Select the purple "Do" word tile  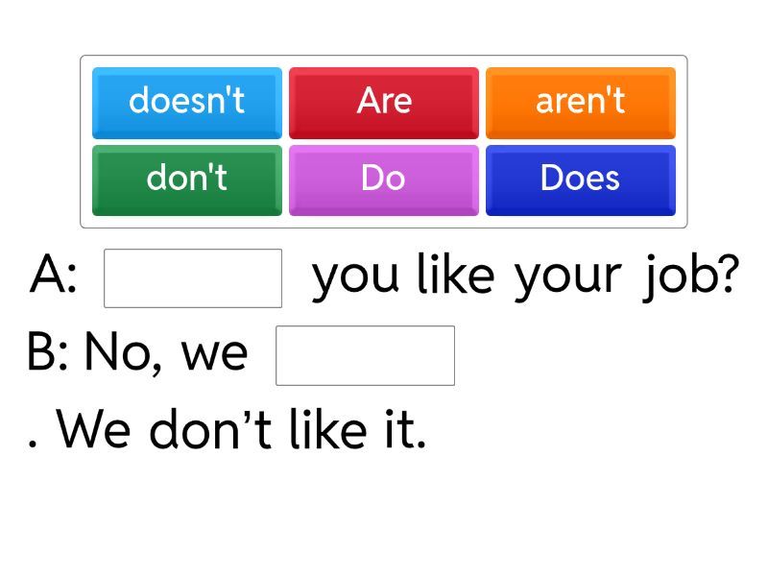pos(384,179)
